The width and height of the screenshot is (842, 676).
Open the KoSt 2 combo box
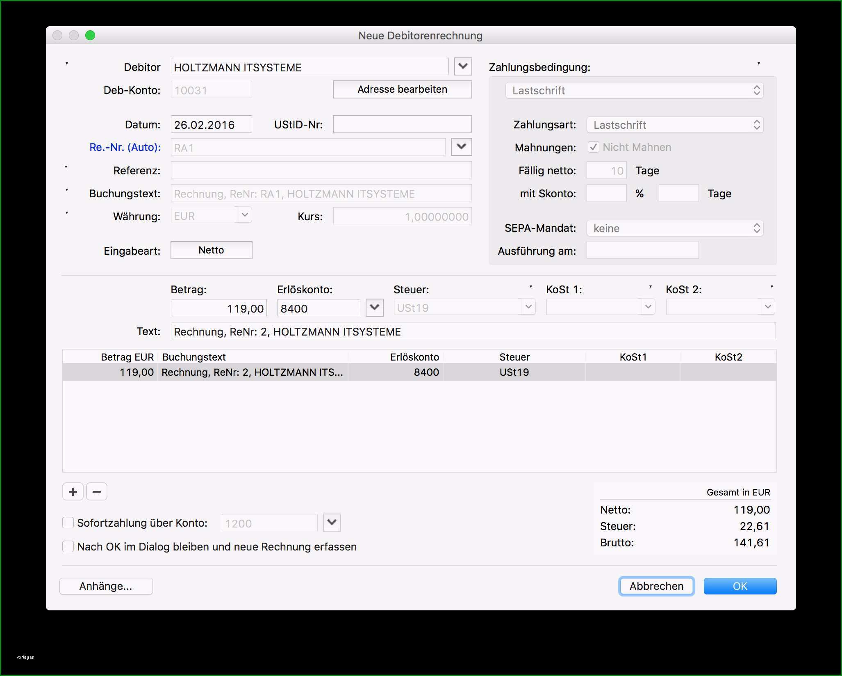[x=720, y=307]
